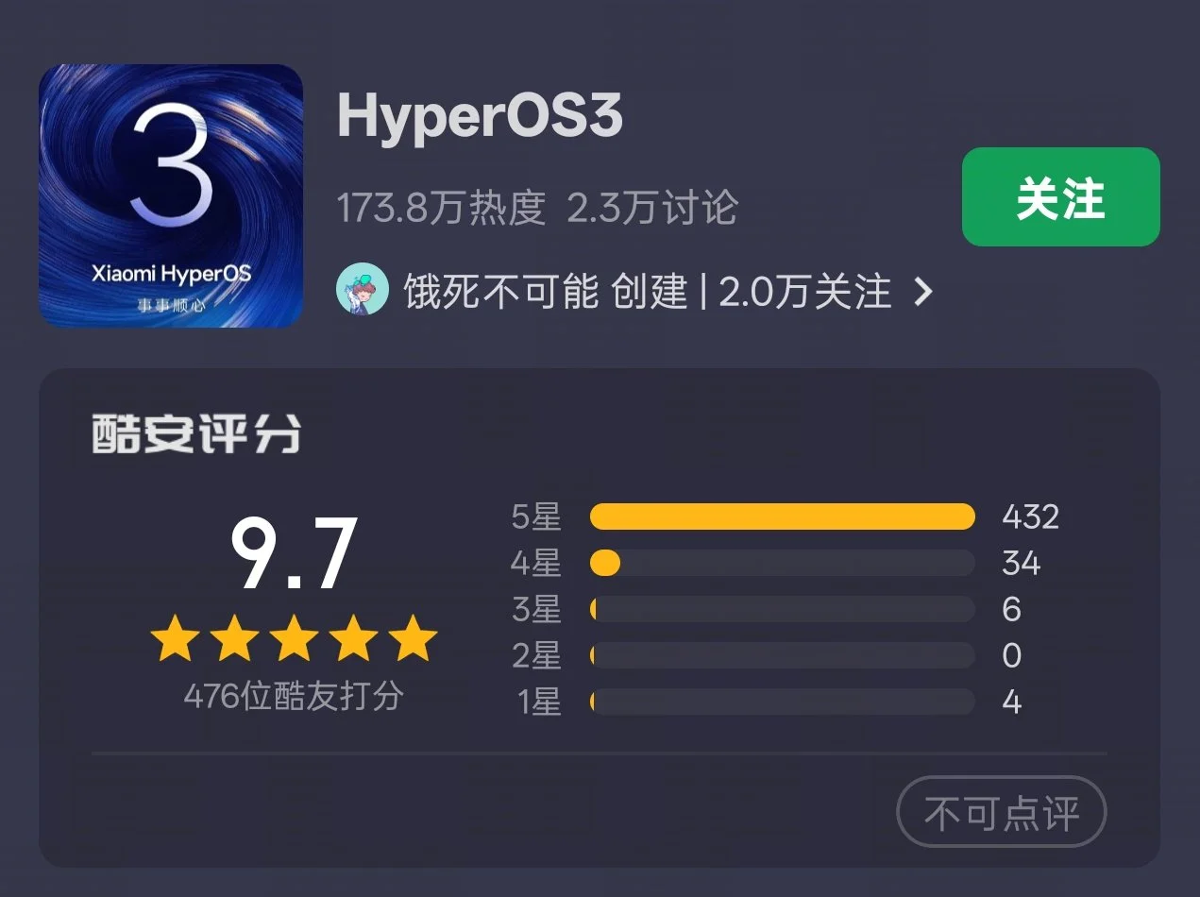Open the HyperOS3 topic cover image
The height and width of the screenshot is (897, 1200).
click(x=171, y=195)
